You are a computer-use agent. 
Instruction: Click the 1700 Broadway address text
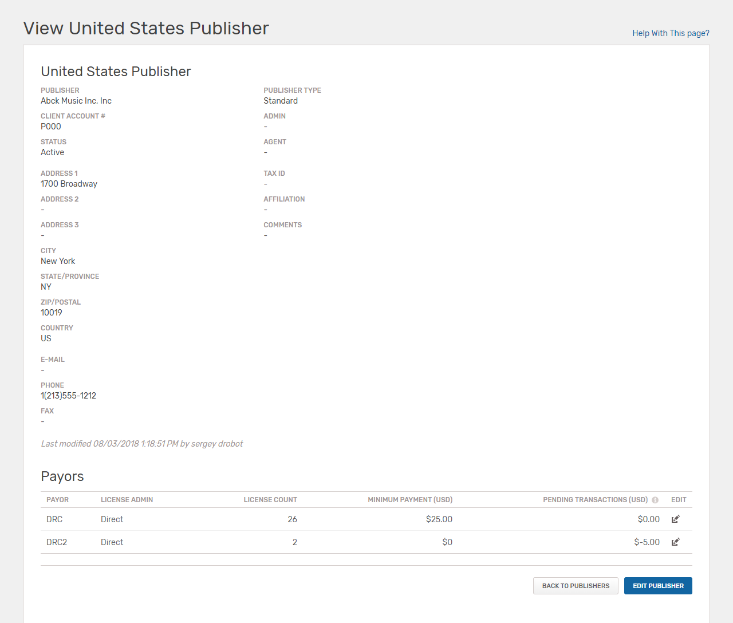69,184
